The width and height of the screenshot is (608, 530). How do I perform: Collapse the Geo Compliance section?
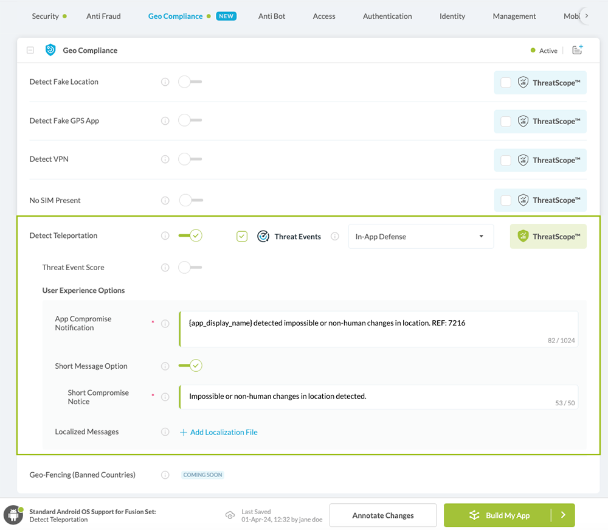tap(30, 51)
